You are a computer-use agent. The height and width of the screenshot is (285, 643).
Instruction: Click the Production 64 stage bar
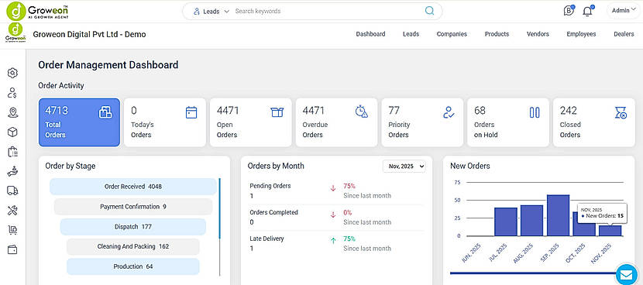tap(133, 266)
